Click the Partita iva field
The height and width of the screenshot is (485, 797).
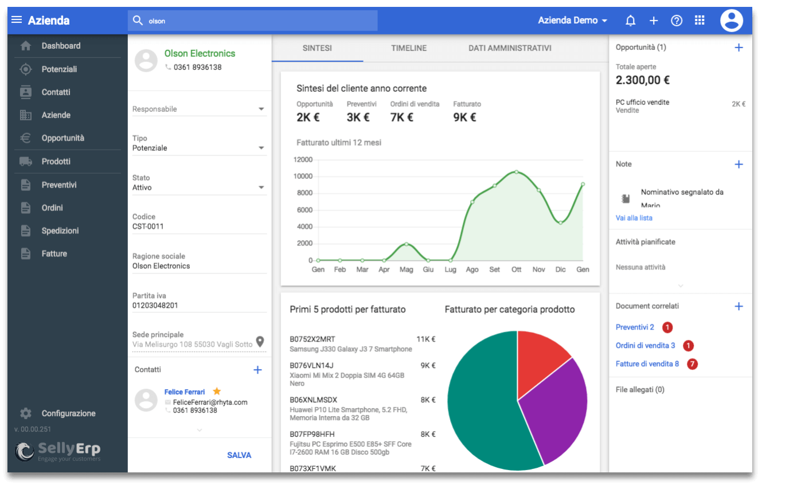[200, 301]
